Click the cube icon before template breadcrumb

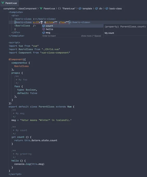pyautogui.click(x=80, y=9)
